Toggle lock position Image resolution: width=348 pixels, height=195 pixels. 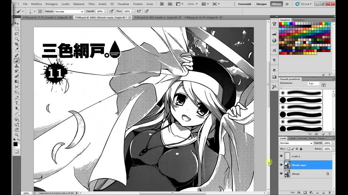tap(297, 149)
